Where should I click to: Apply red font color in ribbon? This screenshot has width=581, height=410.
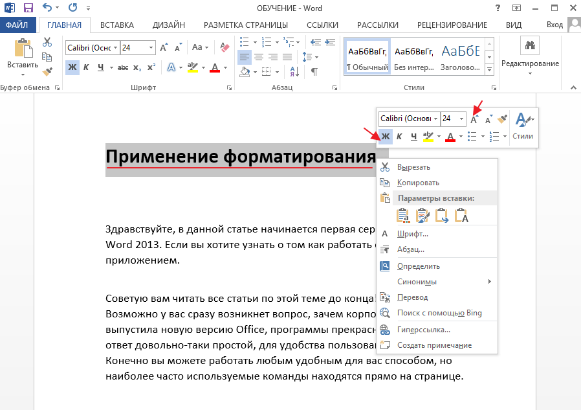point(215,67)
